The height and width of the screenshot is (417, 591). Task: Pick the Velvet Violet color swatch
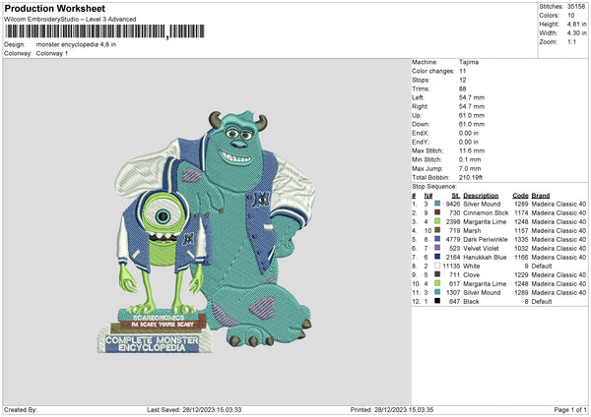(x=437, y=248)
